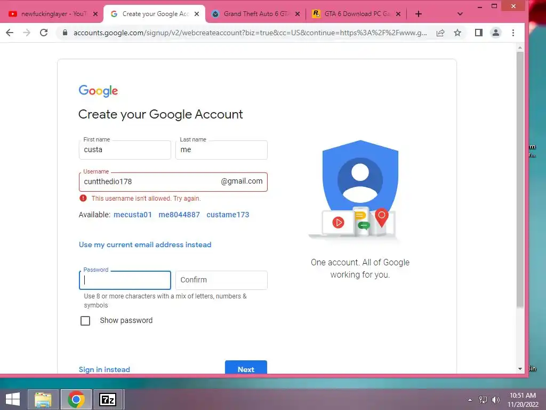Click the First name field
Viewport: 546px width, 410px height.
click(x=125, y=150)
